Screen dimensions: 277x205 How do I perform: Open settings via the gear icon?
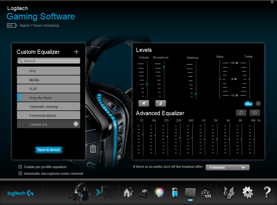(248, 192)
